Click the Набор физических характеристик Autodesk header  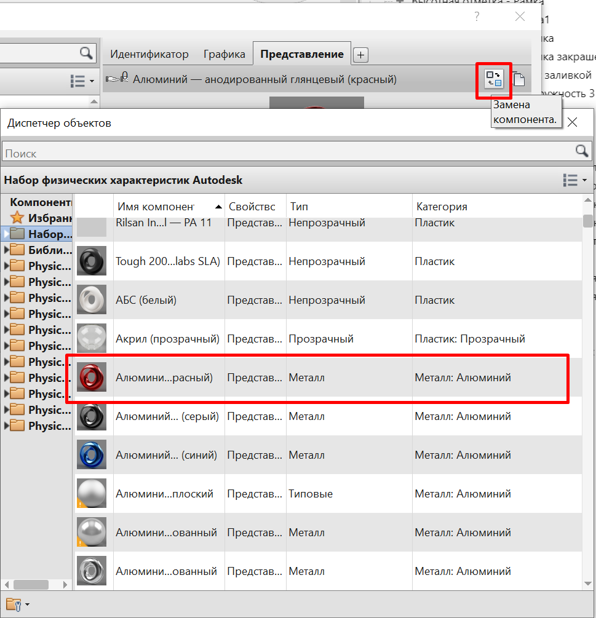coord(123,180)
